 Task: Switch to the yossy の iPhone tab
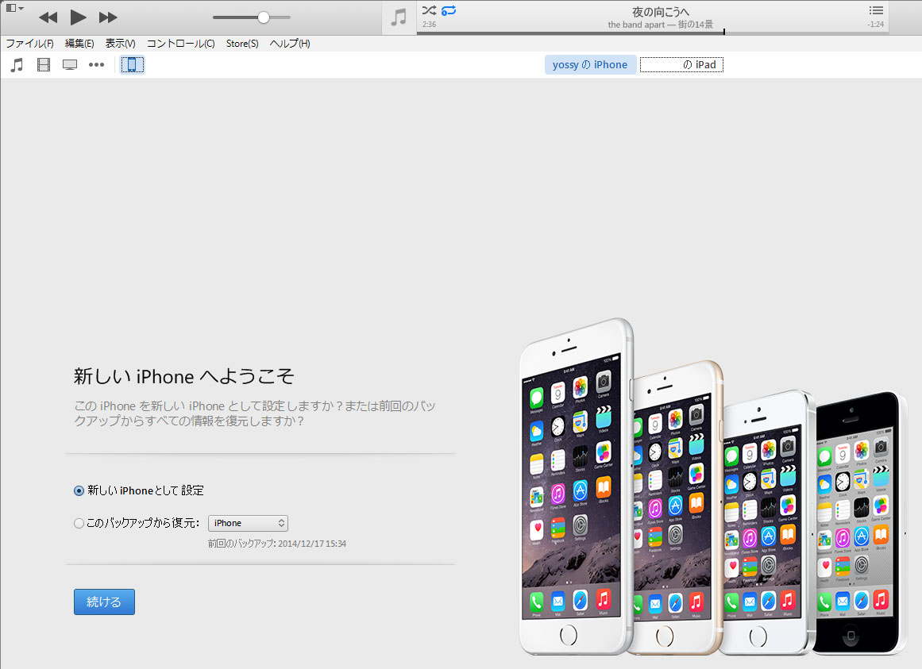click(x=590, y=65)
